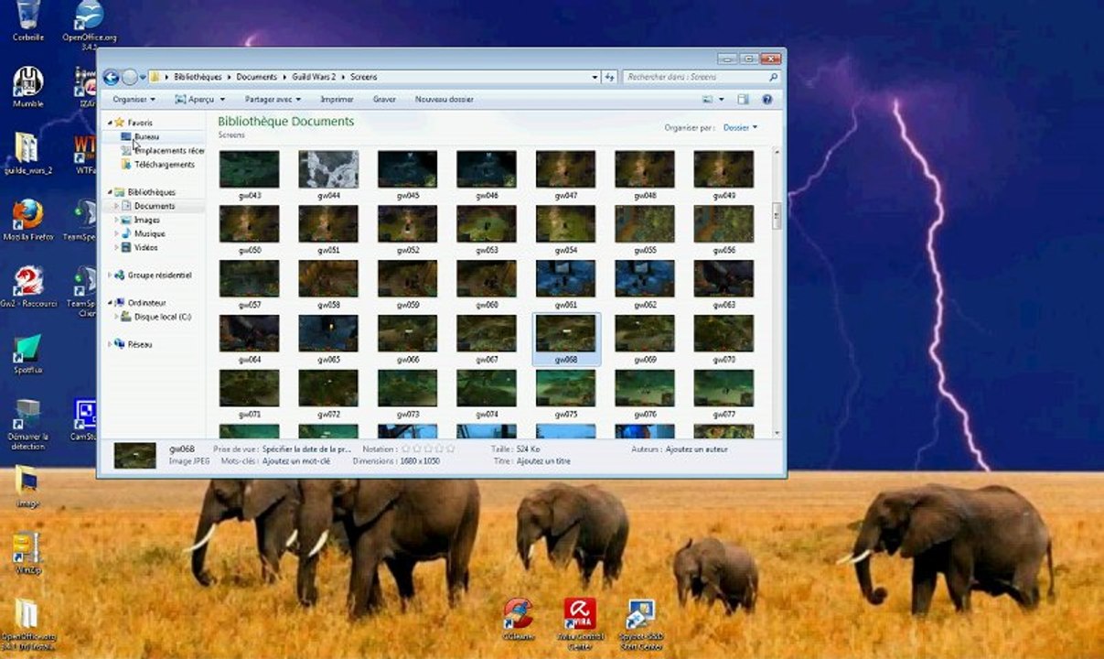Image resolution: width=1104 pixels, height=659 pixels.
Task: Open the Corbeille desktop icon
Action: click(x=28, y=21)
